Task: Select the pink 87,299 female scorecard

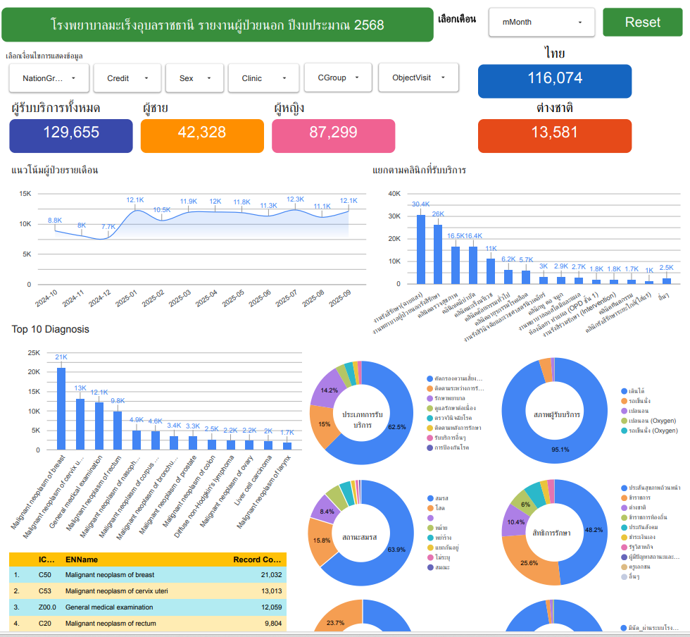Action: coord(333,132)
